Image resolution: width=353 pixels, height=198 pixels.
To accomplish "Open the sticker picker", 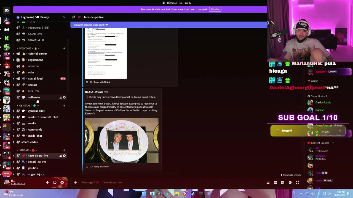I will coord(283,182).
